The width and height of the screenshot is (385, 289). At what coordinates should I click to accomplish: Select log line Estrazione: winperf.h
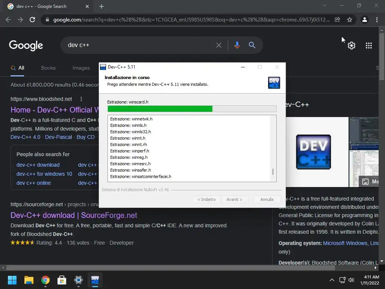click(130, 151)
